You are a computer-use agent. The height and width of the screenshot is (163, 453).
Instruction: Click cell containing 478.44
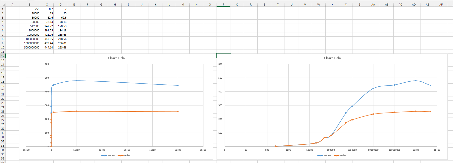point(47,43)
